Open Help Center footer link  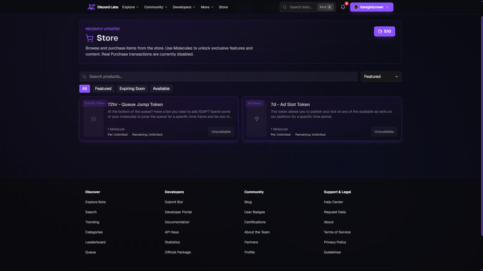[x=333, y=202]
